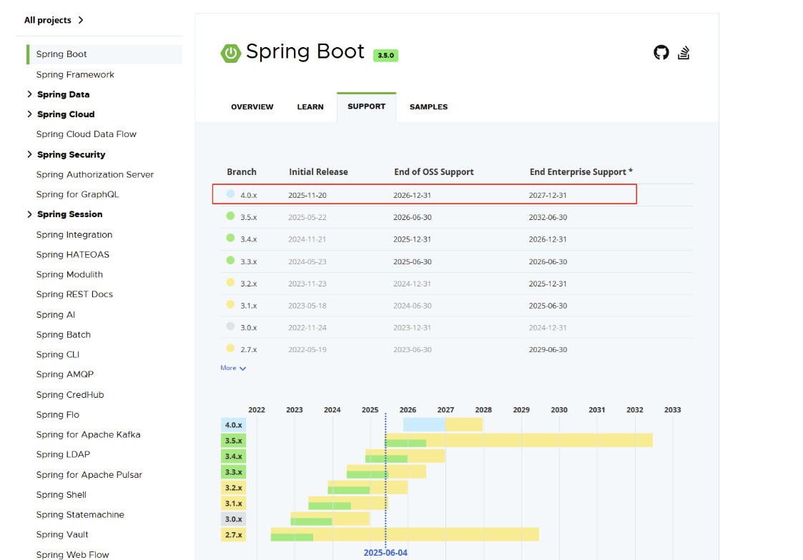Switch to the Learn tab

tap(310, 107)
